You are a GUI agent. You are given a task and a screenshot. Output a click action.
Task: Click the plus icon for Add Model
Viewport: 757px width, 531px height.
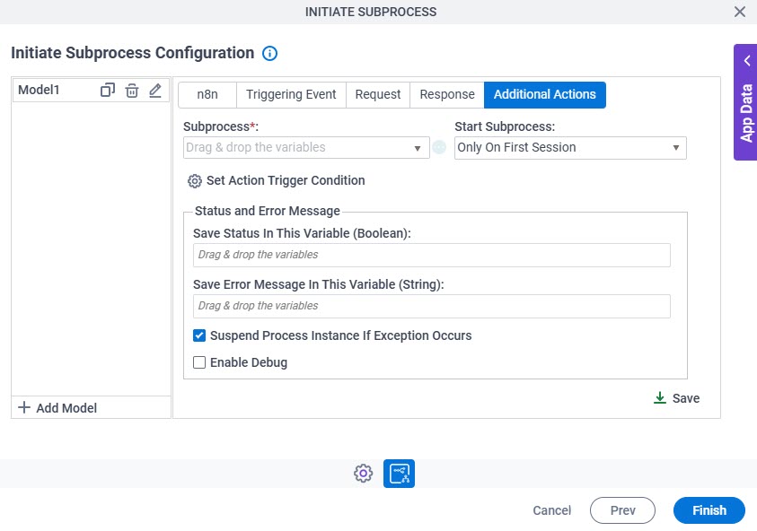pyautogui.click(x=24, y=407)
